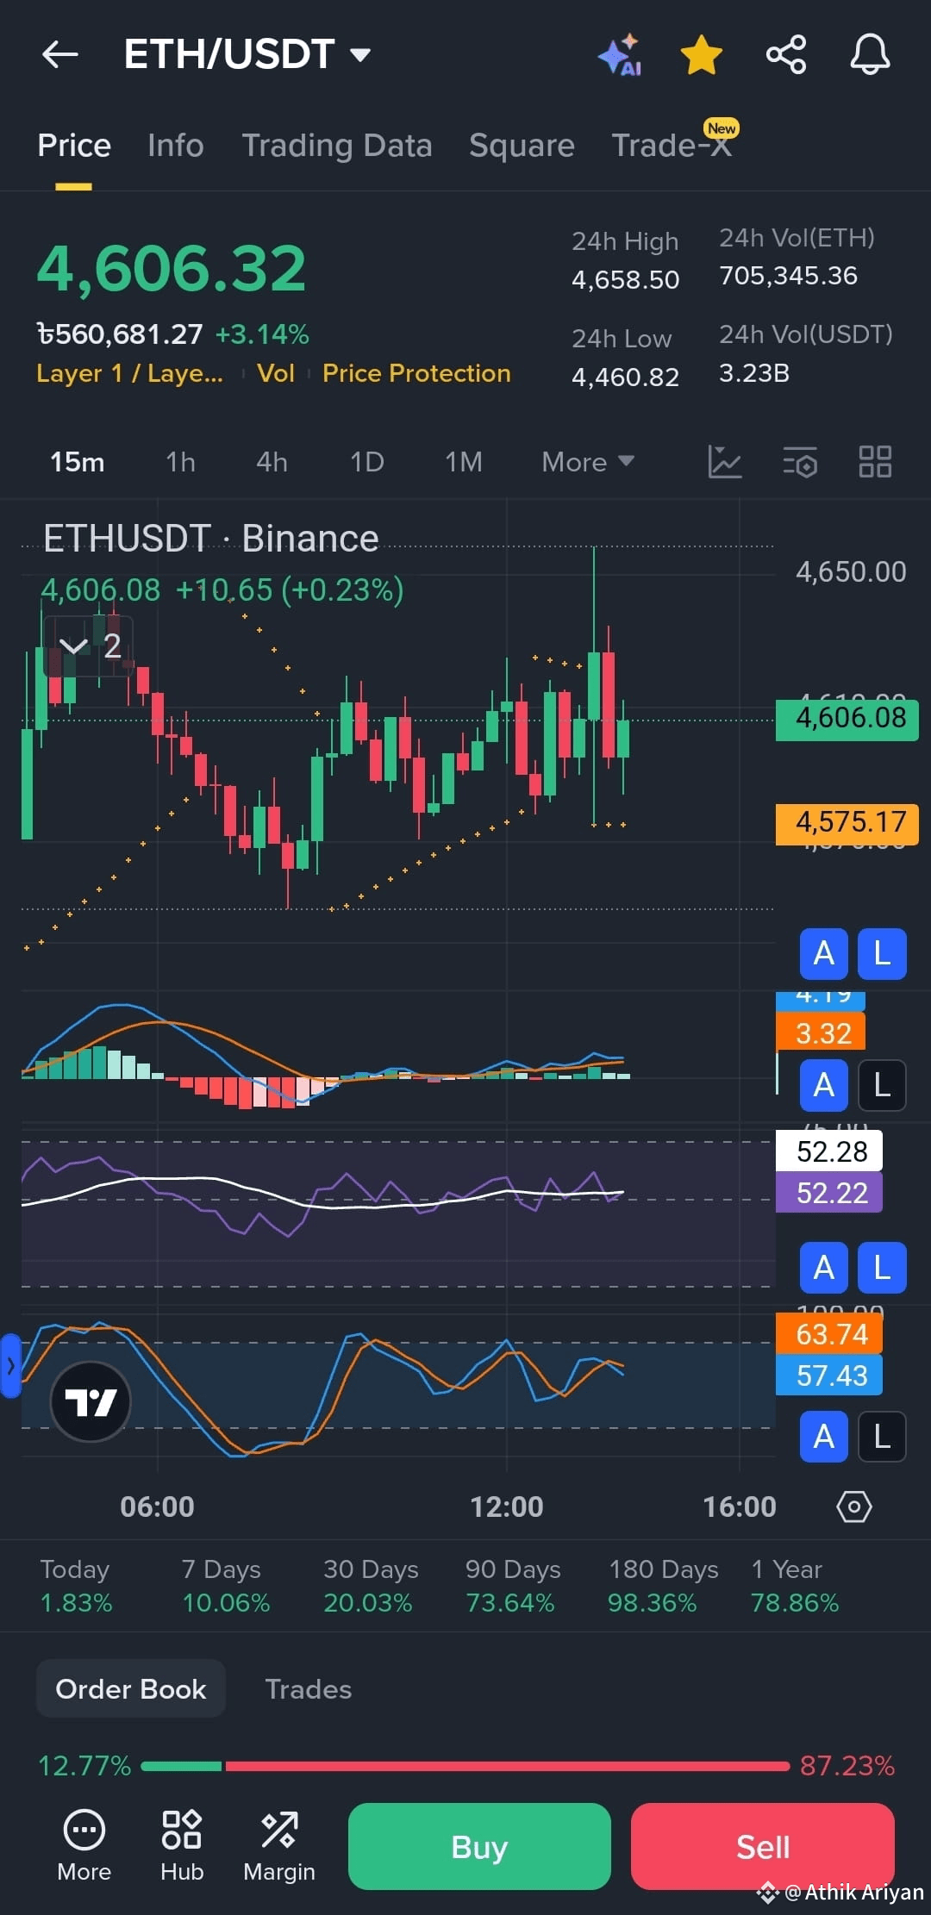The image size is (931, 1915).
Task: Toggle log scale L on stochastic pane
Action: (x=882, y=1437)
